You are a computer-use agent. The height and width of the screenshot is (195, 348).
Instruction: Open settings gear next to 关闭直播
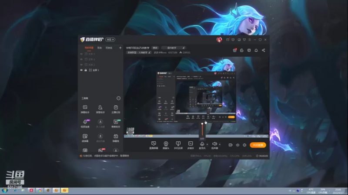tap(244, 145)
